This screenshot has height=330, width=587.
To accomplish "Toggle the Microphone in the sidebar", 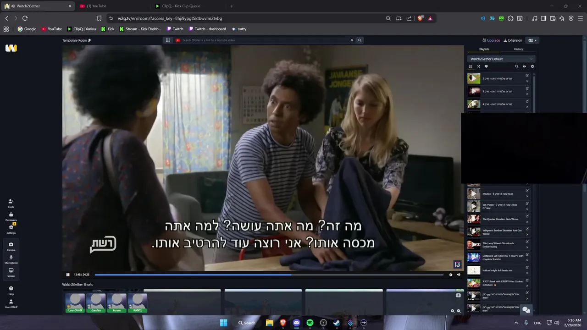I will (11, 257).
